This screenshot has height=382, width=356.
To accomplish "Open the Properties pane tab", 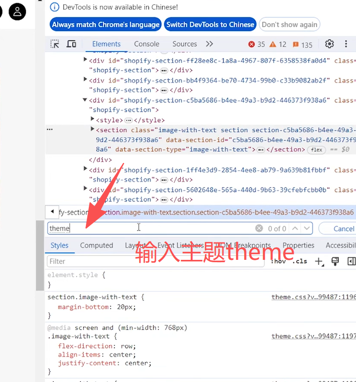I will (x=298, y=245).
